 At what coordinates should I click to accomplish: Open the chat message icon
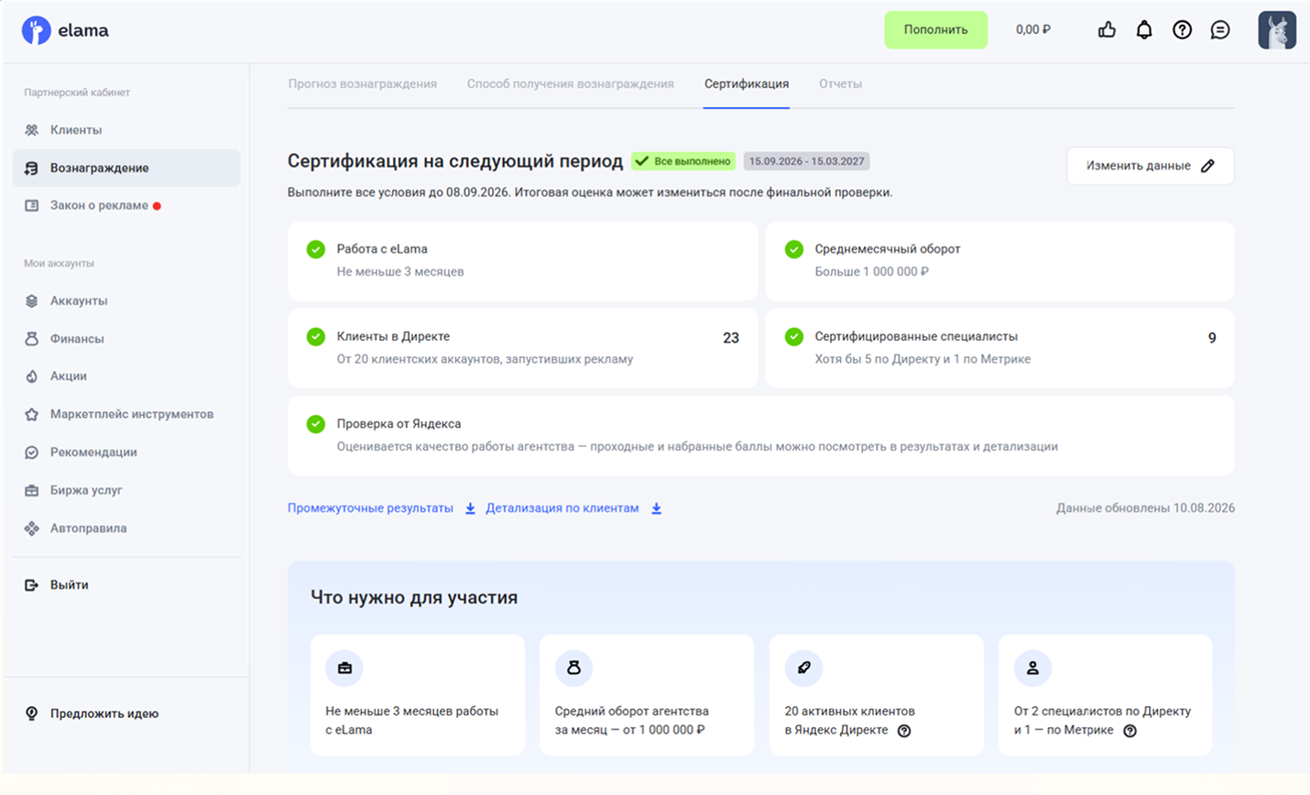[x=1220, y=29]
